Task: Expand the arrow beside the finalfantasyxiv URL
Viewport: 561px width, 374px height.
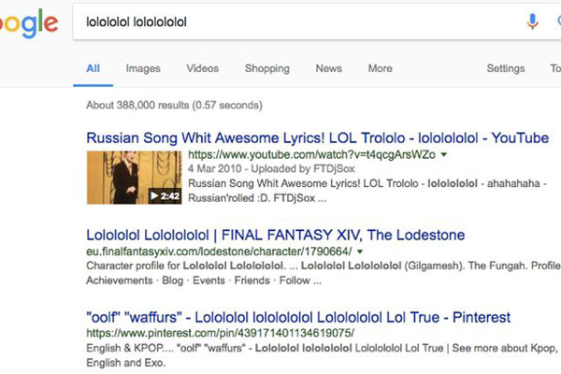Action: click(360, 252)
